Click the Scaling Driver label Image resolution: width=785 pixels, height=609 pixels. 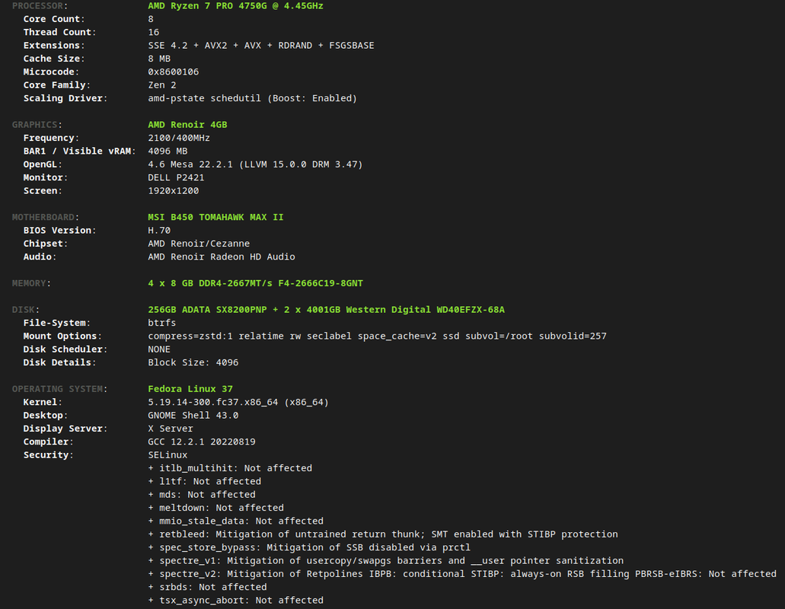[65, 98]
